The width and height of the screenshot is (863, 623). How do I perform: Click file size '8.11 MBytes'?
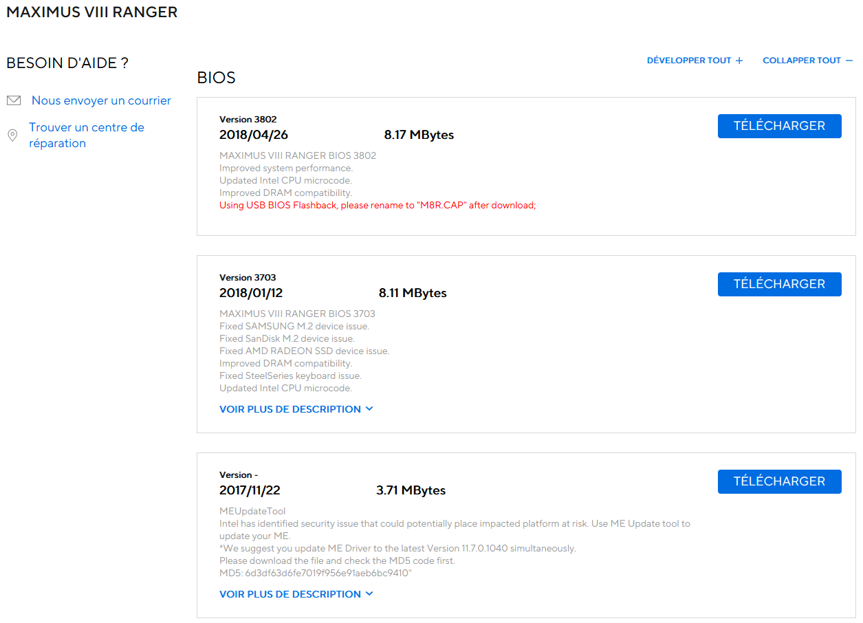(413, 293)
